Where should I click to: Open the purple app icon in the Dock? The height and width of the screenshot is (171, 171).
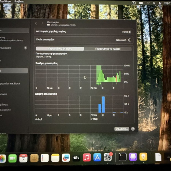(133, 157)
